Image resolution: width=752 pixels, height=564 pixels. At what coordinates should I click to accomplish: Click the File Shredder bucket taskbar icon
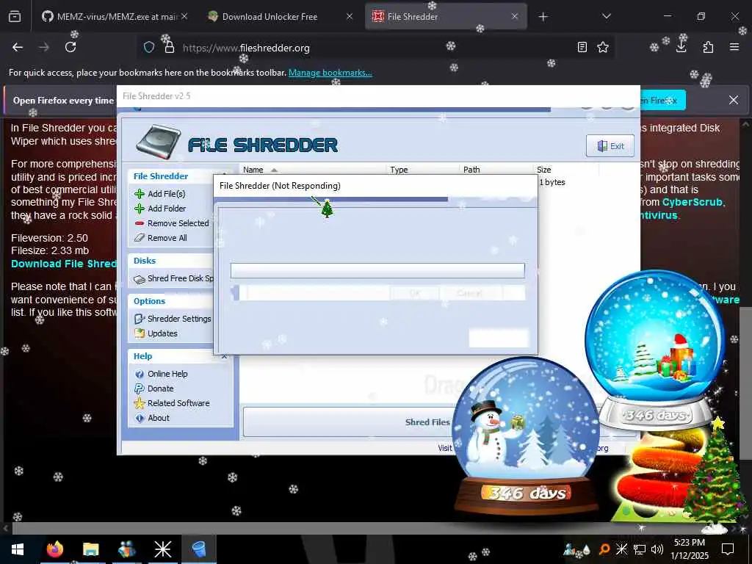[x=198, y=549]
